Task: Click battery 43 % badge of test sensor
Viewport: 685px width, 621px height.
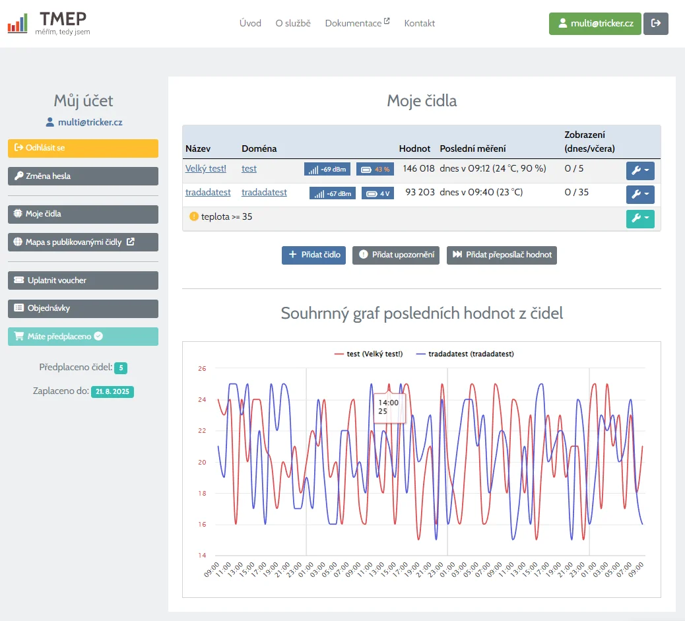Action: [x=375, y=169]
